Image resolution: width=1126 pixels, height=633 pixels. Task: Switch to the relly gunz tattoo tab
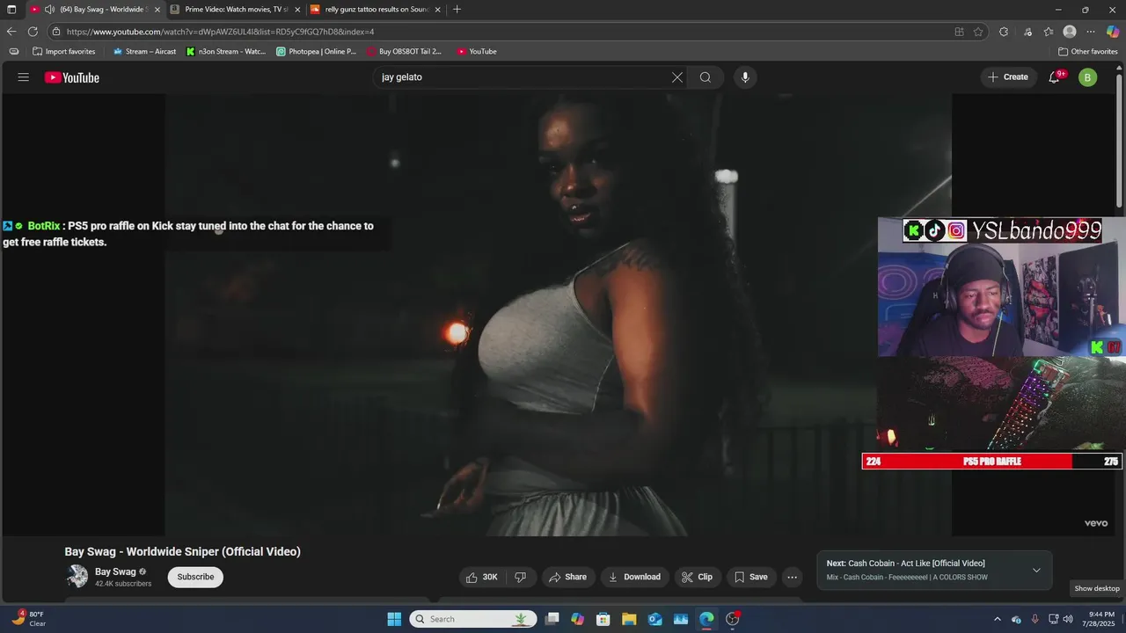click(376, 10)
